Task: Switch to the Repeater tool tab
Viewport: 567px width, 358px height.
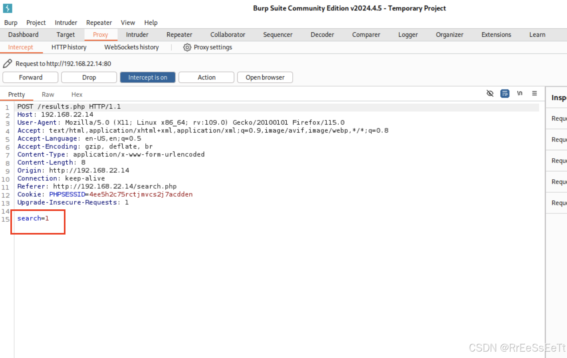Action: coord(179,35)
